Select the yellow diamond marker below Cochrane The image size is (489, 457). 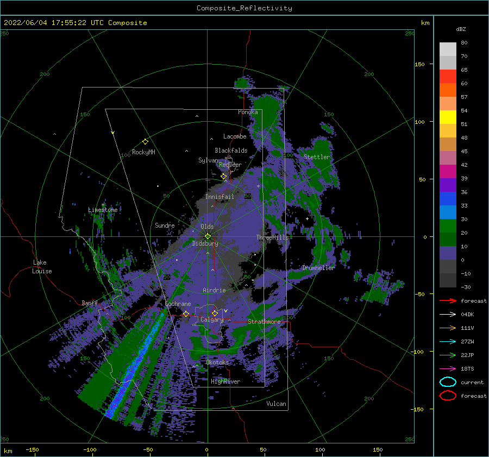186,314
